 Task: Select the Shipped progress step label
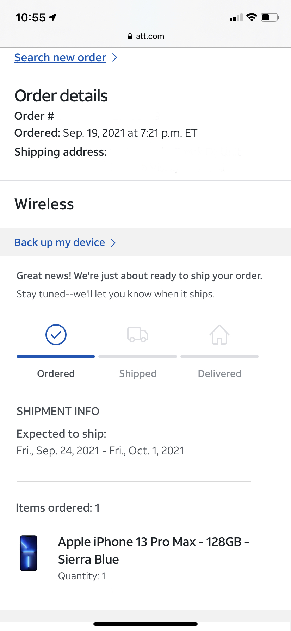(138, 373)
